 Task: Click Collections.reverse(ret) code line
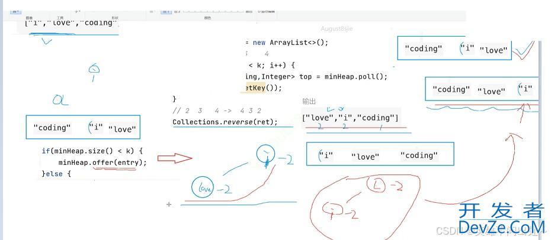pos(225,122)
